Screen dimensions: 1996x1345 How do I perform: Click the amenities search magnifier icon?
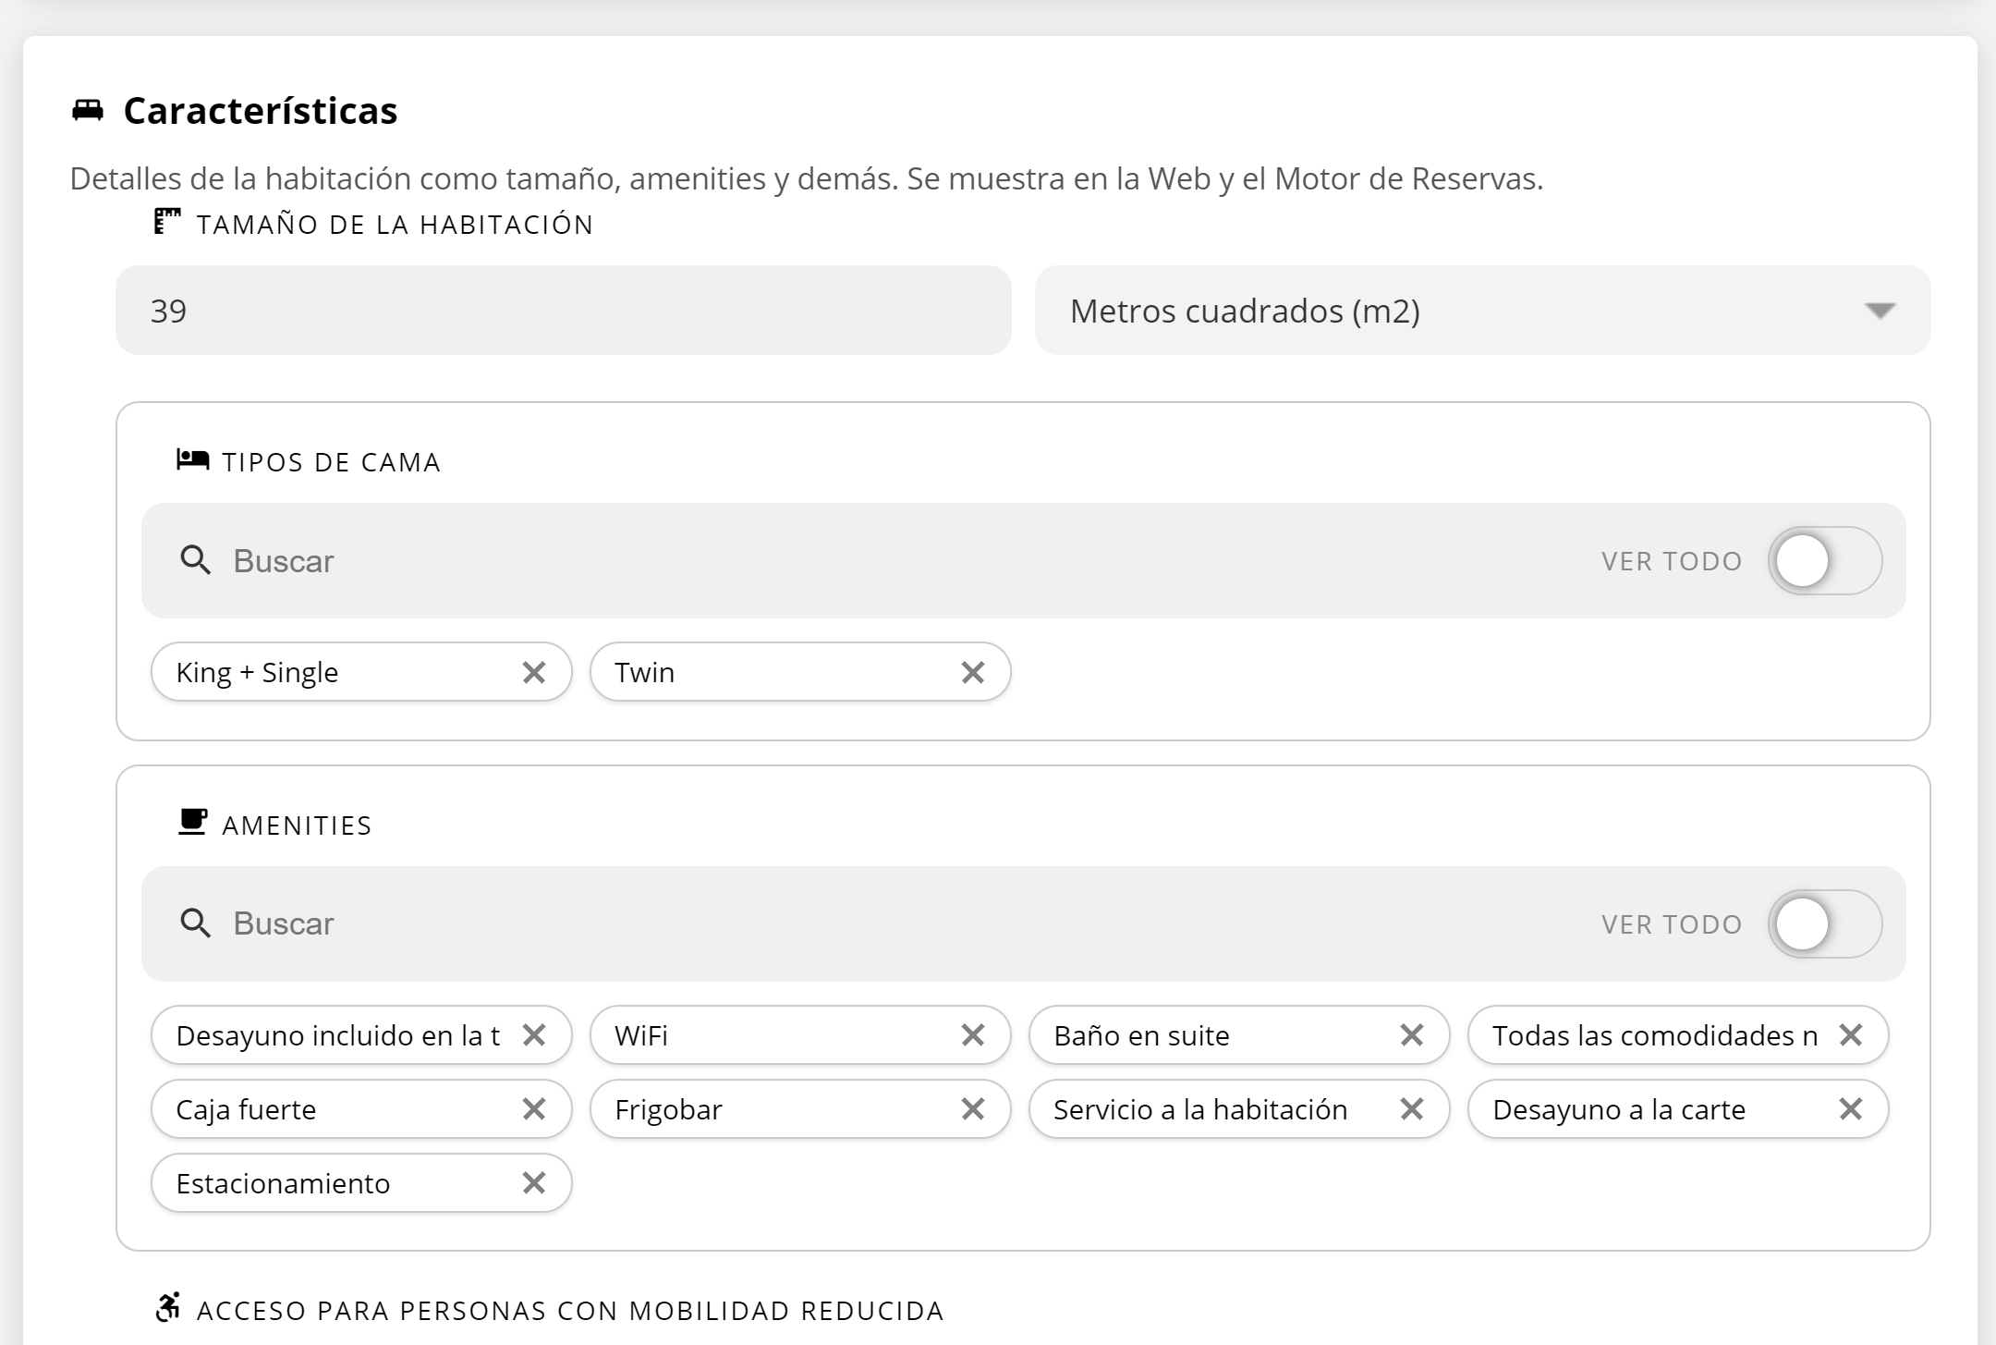click(x=195, y=923)
